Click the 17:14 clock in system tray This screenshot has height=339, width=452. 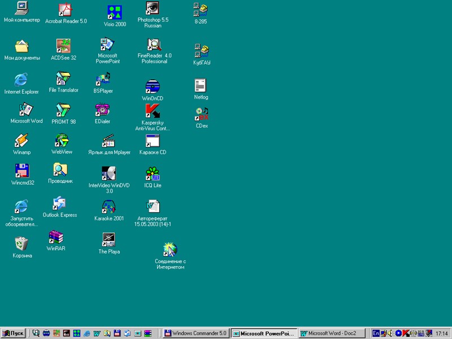(x=441, y=333)
